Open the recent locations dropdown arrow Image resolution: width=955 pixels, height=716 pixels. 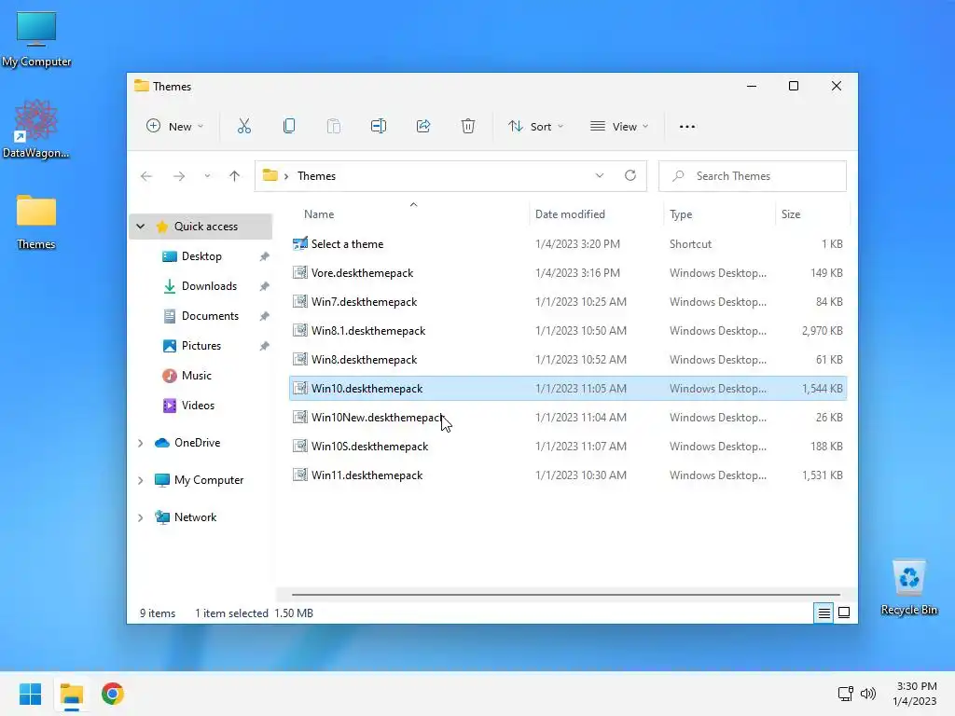207,176
